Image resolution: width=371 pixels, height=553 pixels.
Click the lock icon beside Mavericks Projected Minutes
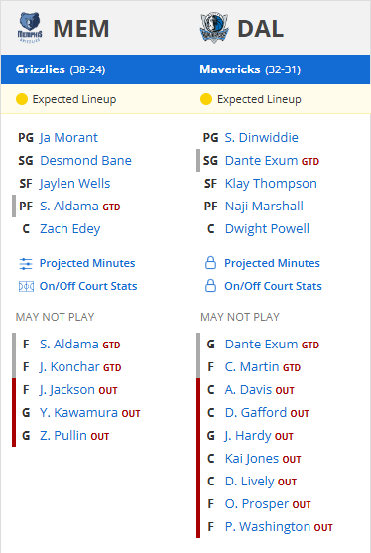click(x=210, y=263)
